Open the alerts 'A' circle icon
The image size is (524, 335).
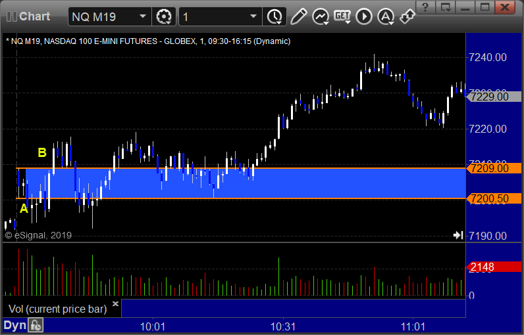click(386, 16)
